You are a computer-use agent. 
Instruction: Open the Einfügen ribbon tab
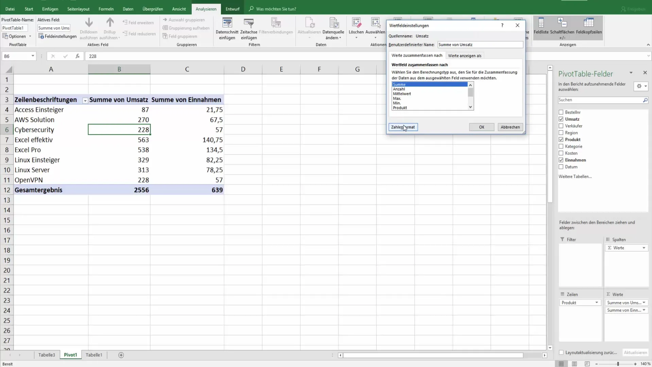tap(50, 9)
